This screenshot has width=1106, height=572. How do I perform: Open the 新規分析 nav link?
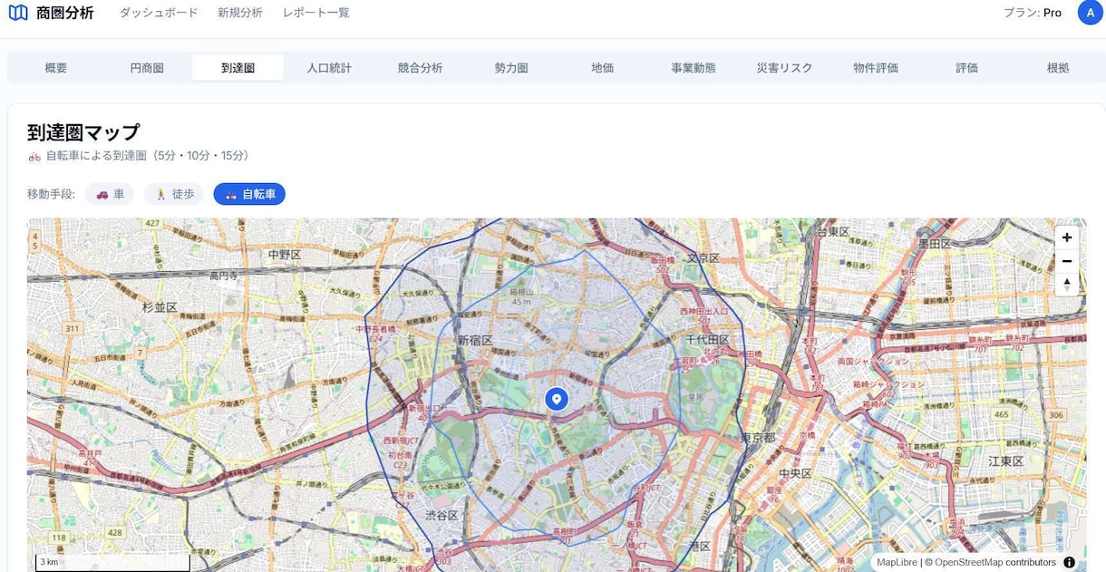coord(240,13)
